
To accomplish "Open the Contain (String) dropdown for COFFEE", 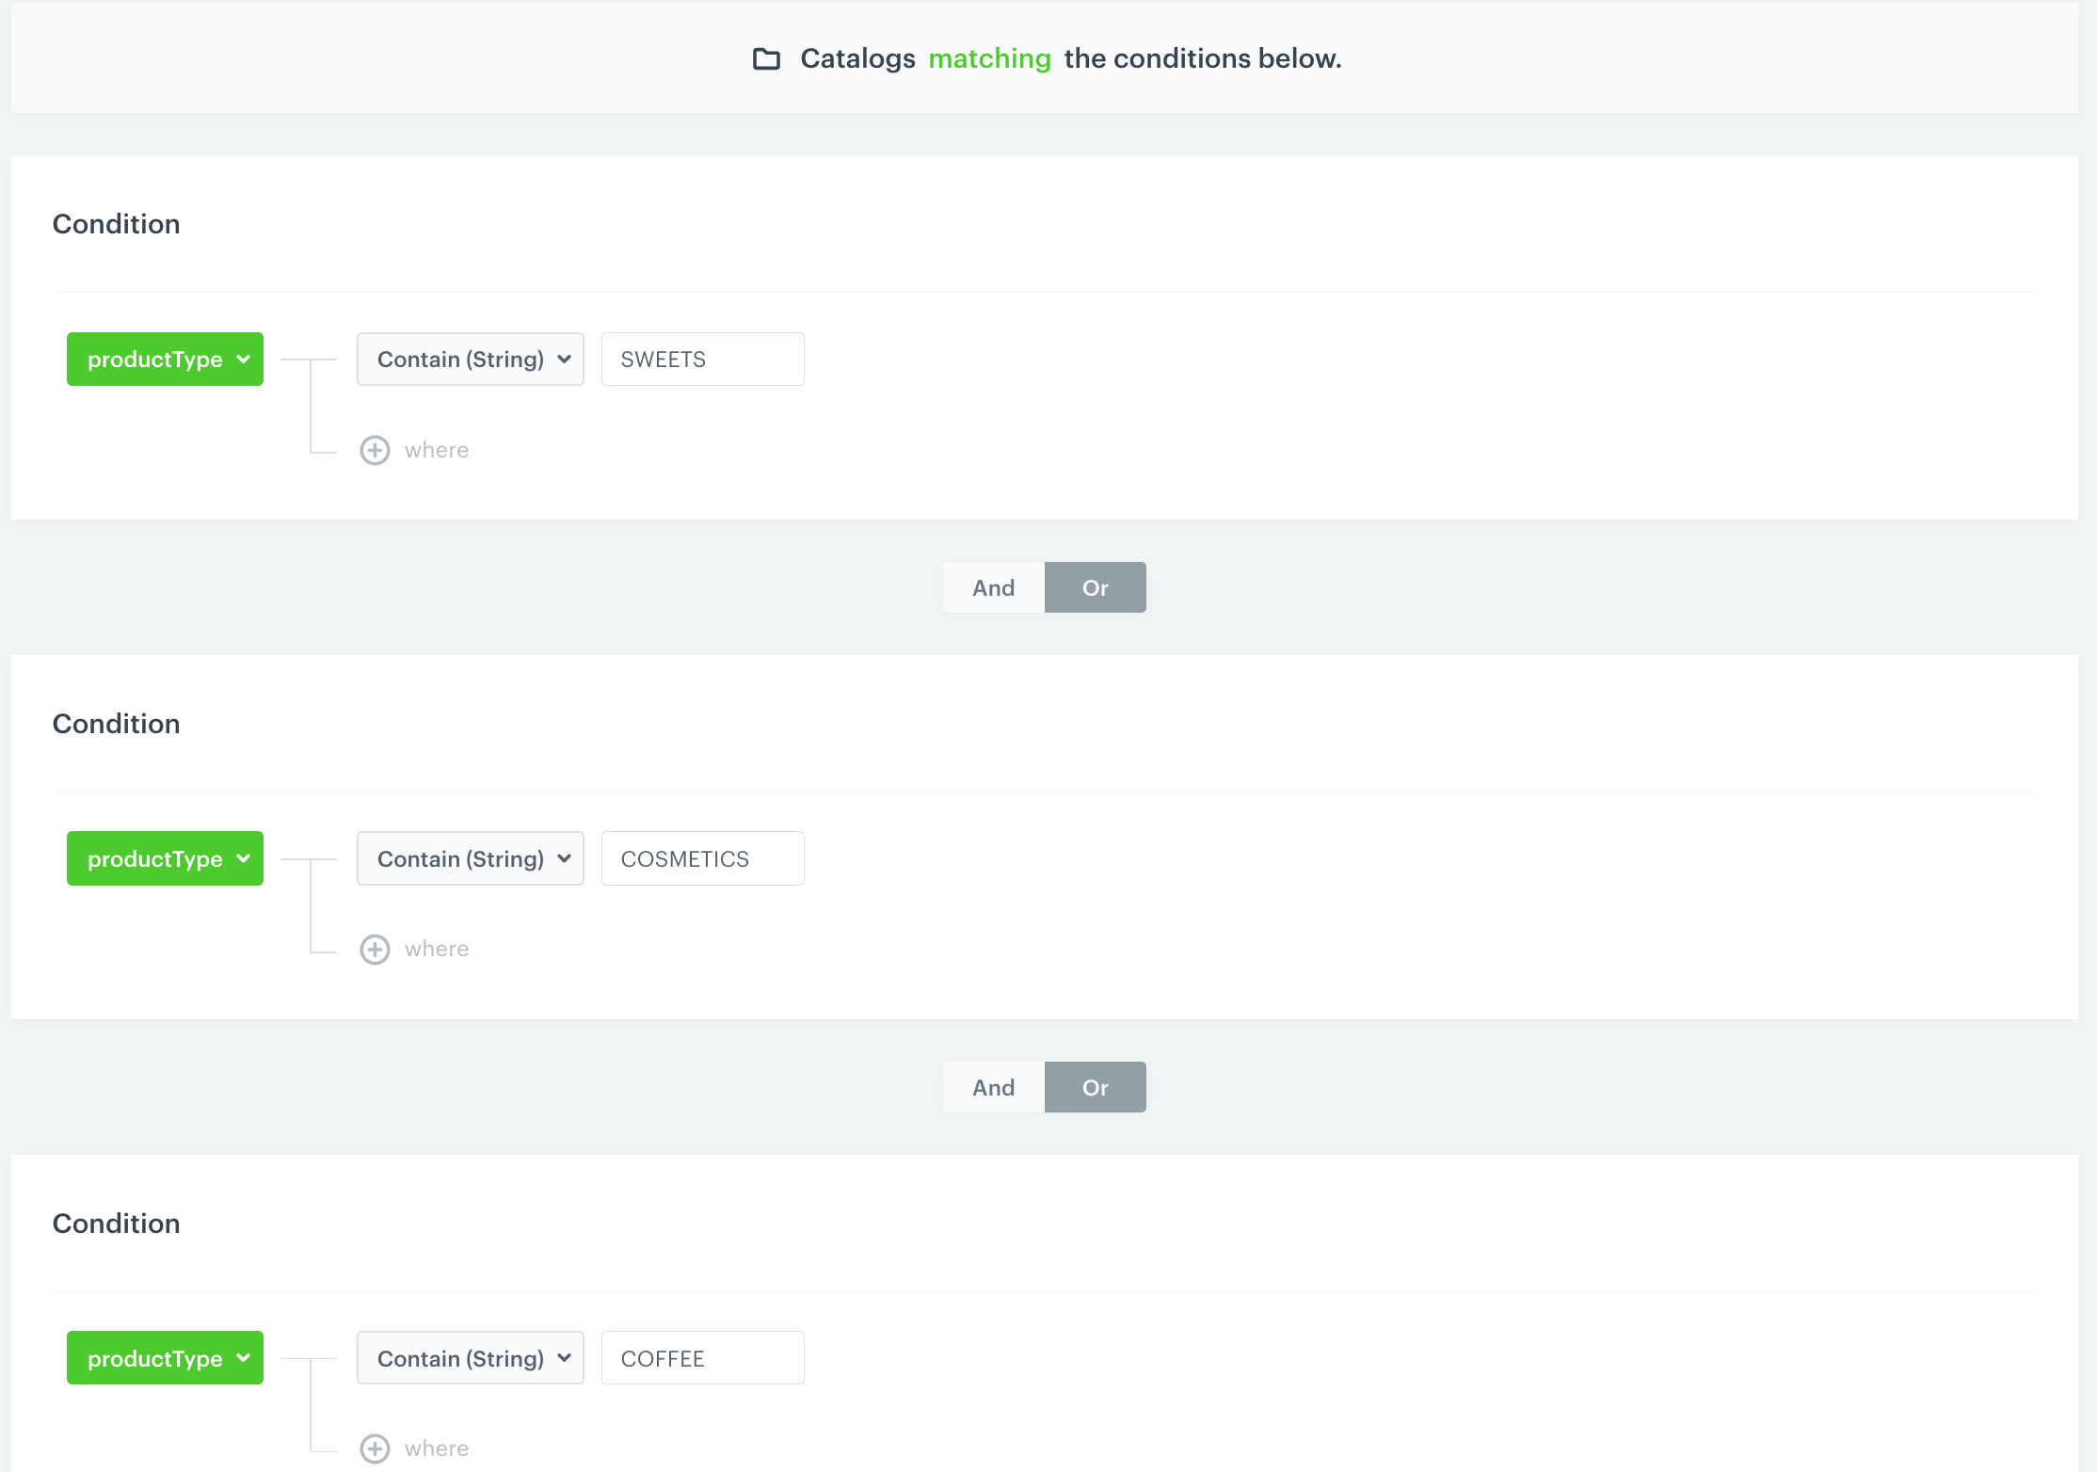I will coord(470,1357).
